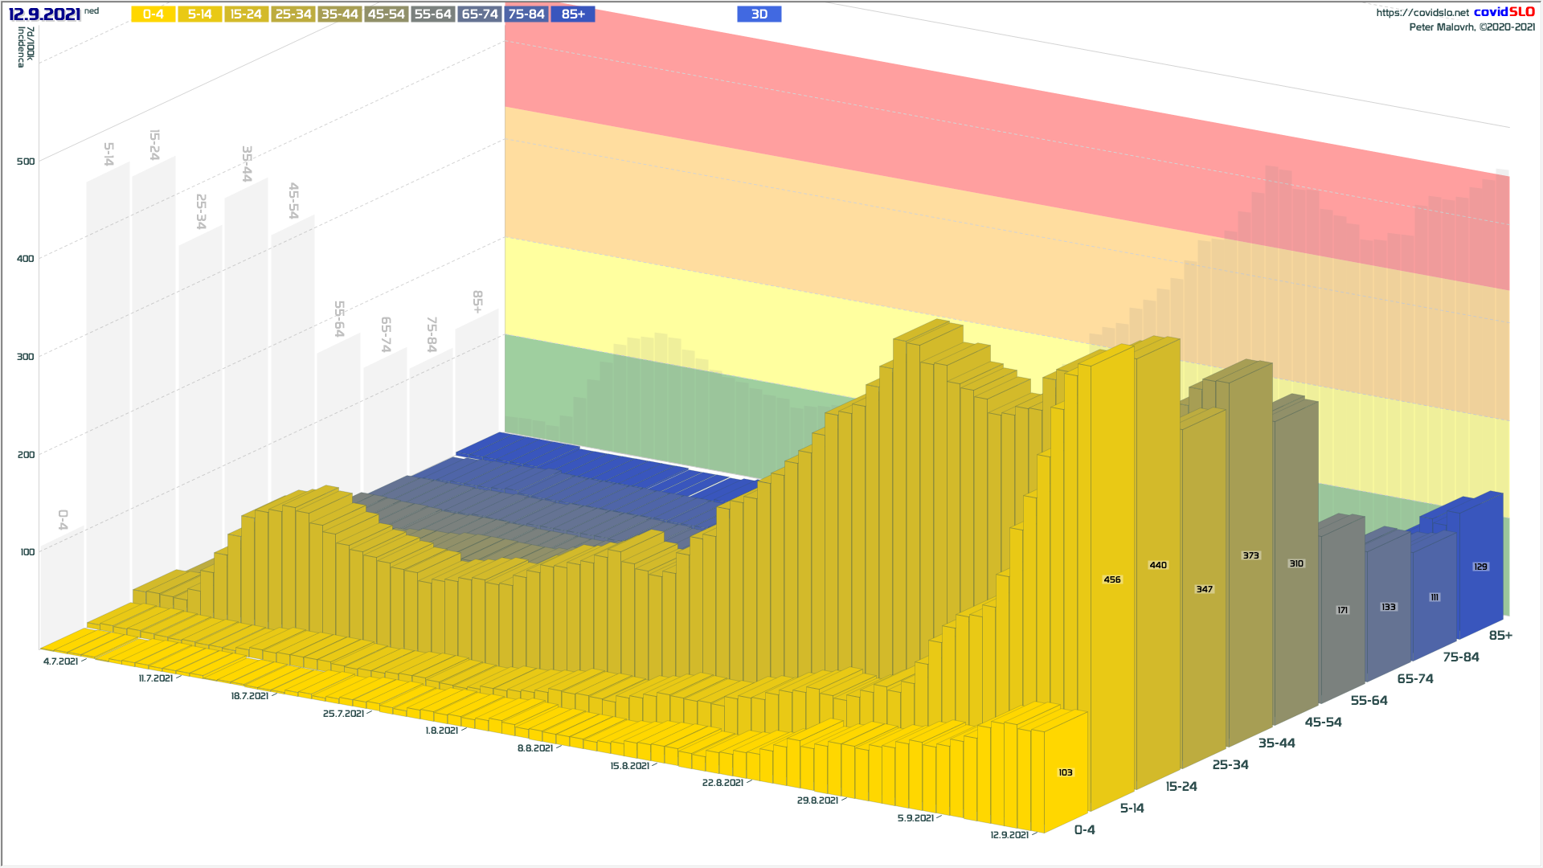Toggle the 0-4 age group legend button
The width and height of the screenshot is (1543, 868).
[153, 14]
